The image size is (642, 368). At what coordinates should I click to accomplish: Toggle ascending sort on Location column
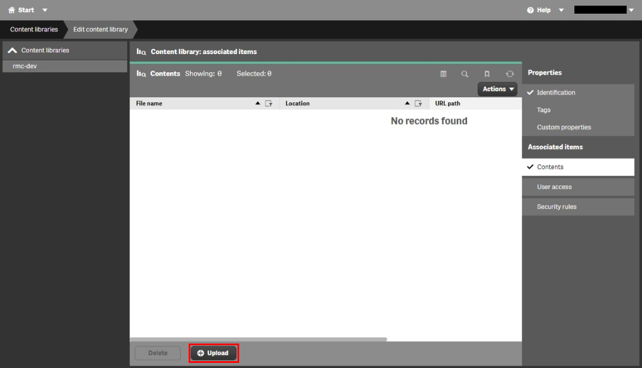click(x=407, y=103)
